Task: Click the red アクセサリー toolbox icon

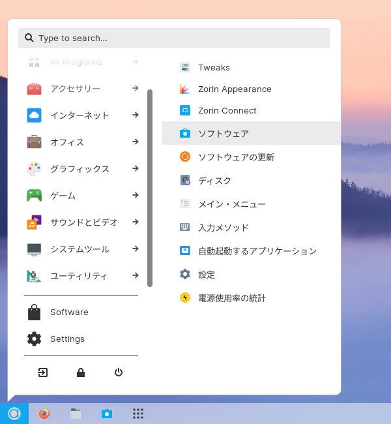Action: pyautogui.click(x=34, y=89)
